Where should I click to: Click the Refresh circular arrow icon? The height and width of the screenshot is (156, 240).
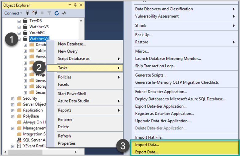click(57, 13)
